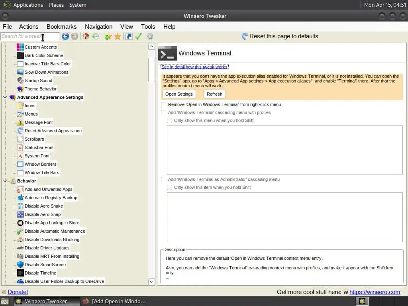Check Add 'Windows Terminal as Administrator' cascading menu
The width and height of the screenshot is (408, 306).
pyautogui.click(x=163, y=180)
